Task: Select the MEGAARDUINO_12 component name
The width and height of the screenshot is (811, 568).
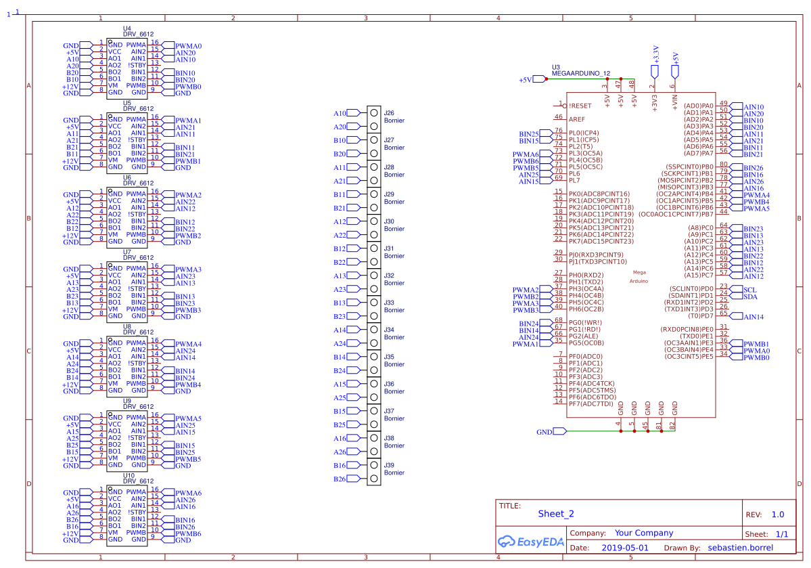Action: [580, 72]
